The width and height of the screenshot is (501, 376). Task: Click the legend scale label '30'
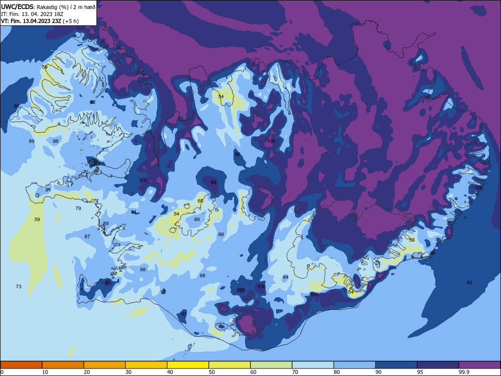(x=128, y=372)
